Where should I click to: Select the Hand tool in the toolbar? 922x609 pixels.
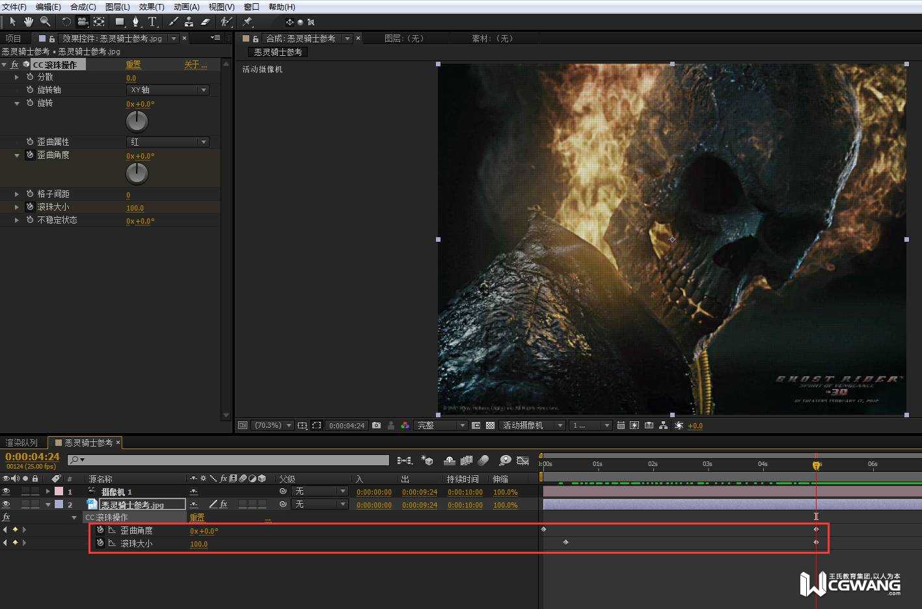pyautogui.click(x=28, y=21)
